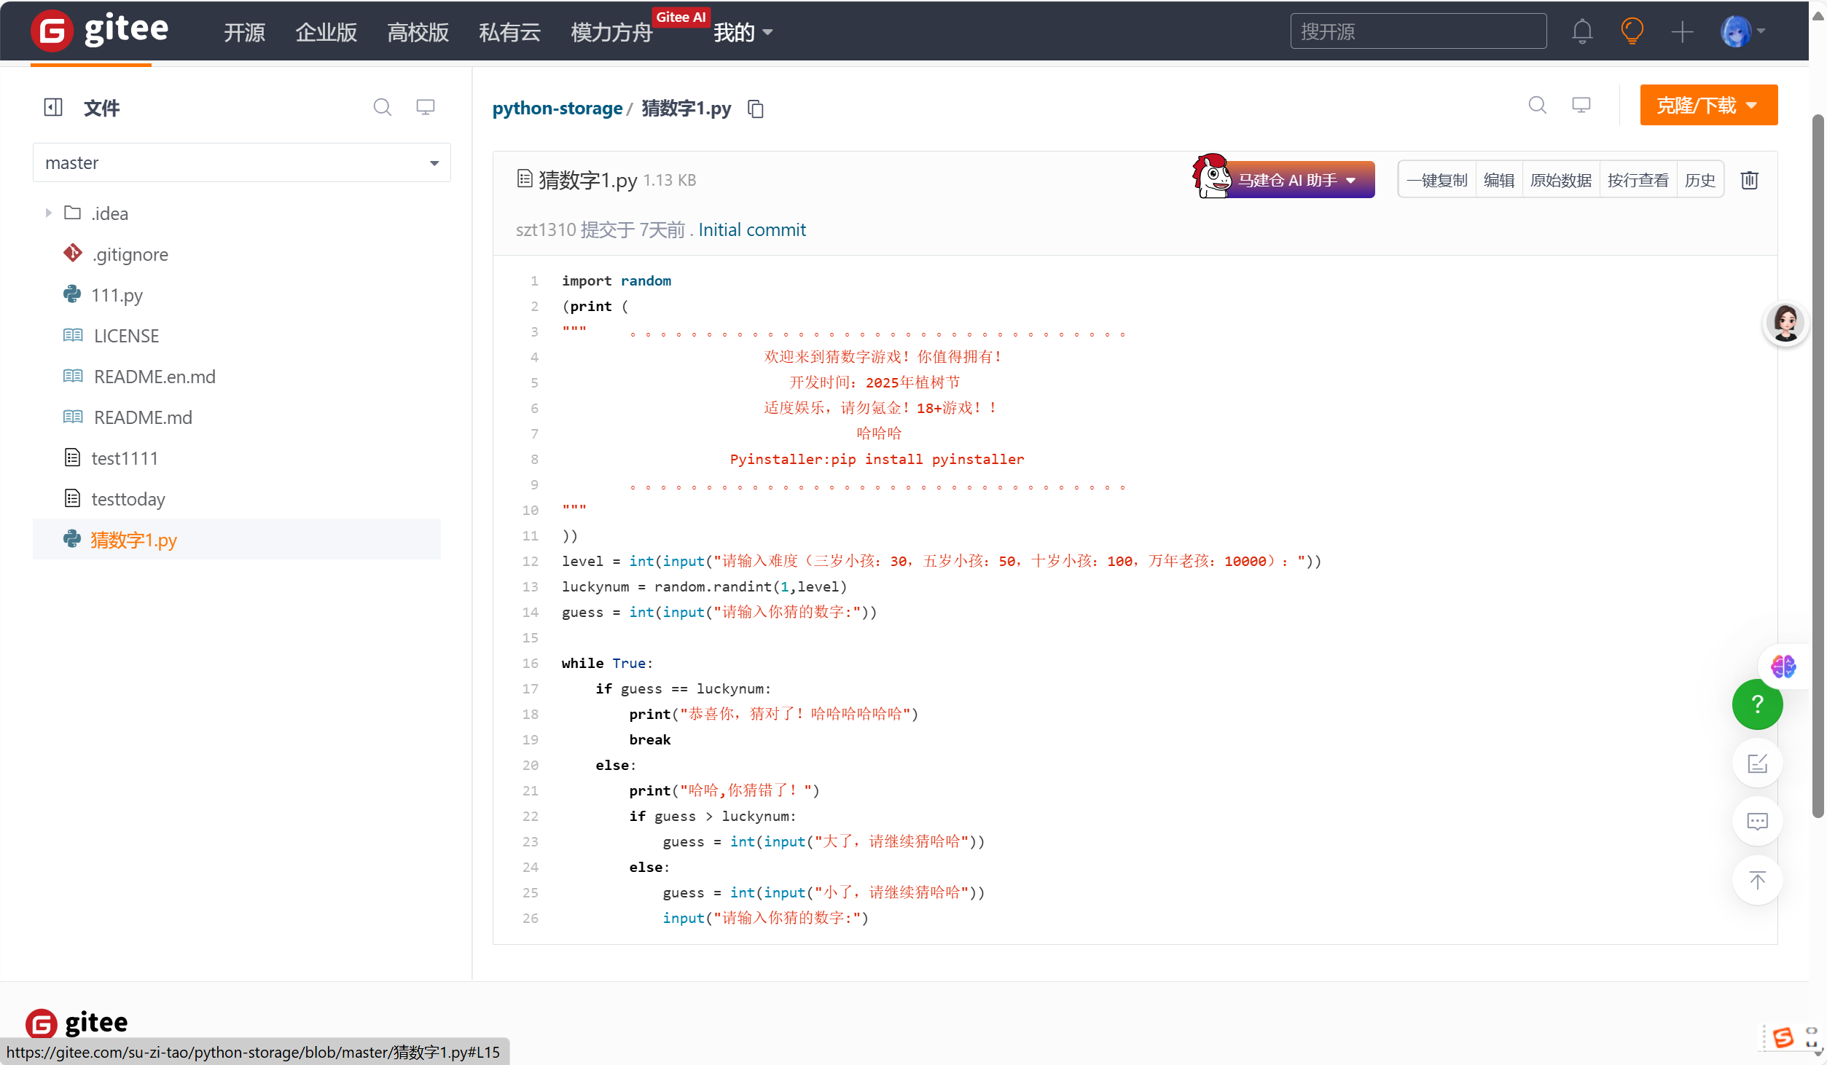
Task: Click the 原始数据 button
Action: click(1560, 180)
